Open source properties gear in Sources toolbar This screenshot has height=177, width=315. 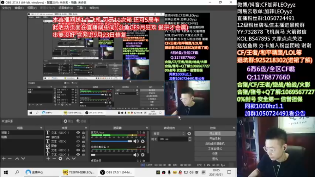(60, 159)
